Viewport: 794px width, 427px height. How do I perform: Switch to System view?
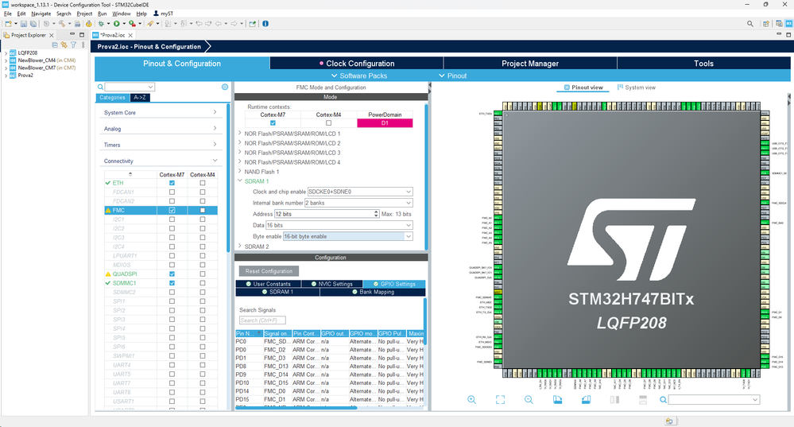[637, 87]
